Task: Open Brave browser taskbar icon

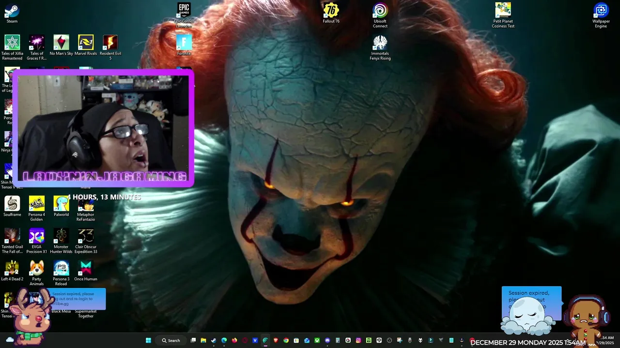Action: [276, 340]
